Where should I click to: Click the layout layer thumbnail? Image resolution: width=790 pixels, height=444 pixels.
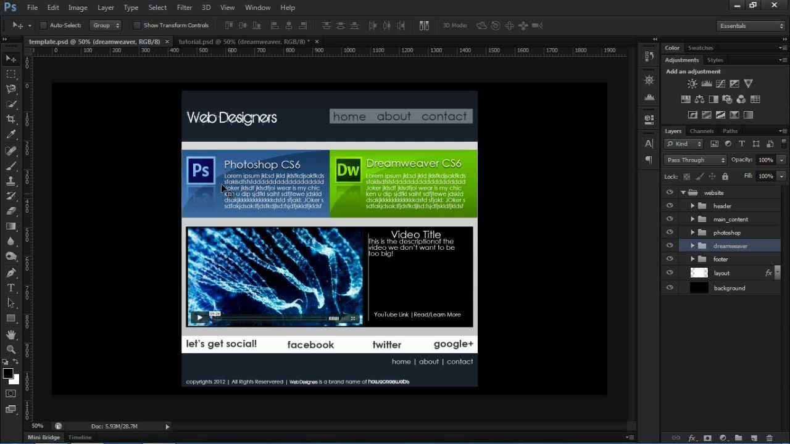tap(699, 273)
